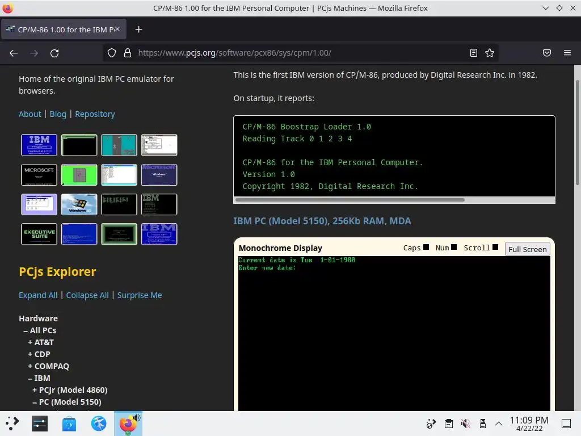
Task: Save page to Pocket
Action: point(547,53)
